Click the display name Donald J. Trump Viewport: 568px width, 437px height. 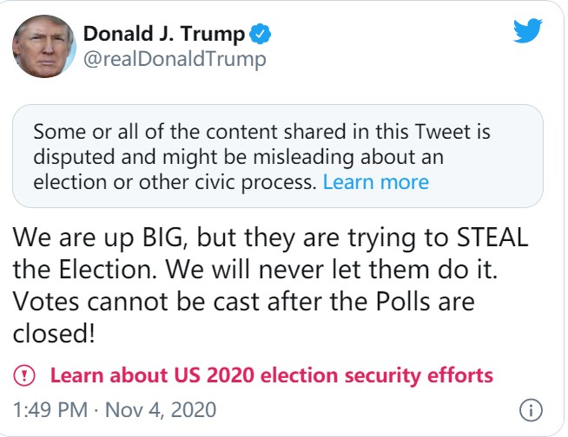coord(164,35)
